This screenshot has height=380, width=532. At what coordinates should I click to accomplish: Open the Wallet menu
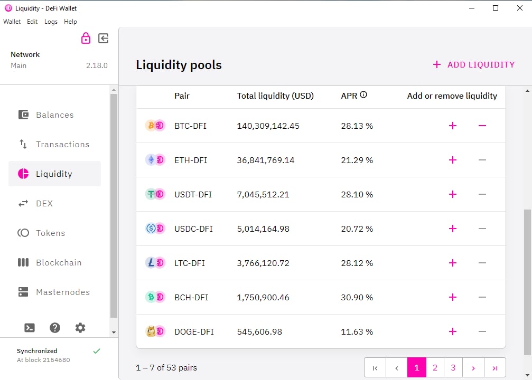pyautogui.click(x=12, y=22)
